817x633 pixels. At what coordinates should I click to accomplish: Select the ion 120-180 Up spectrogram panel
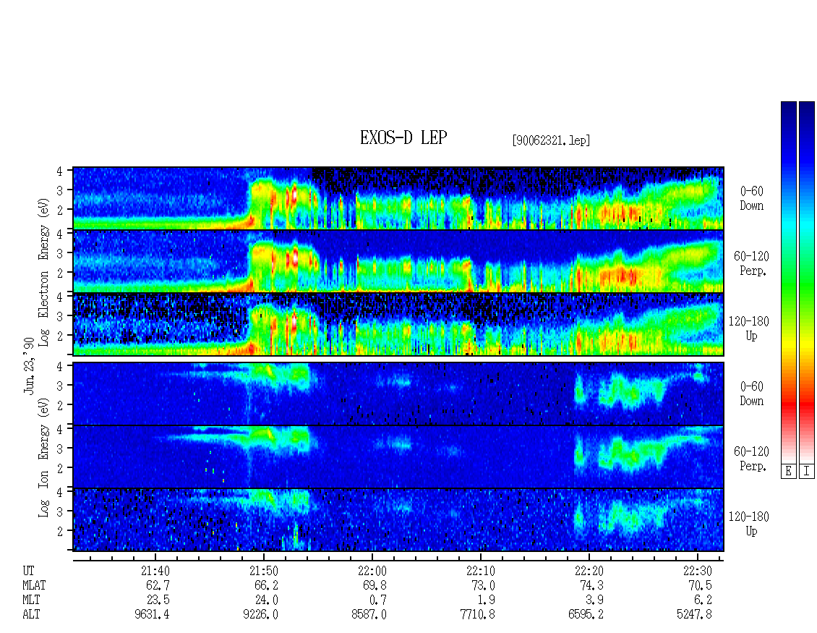click(x=398, y=520)
